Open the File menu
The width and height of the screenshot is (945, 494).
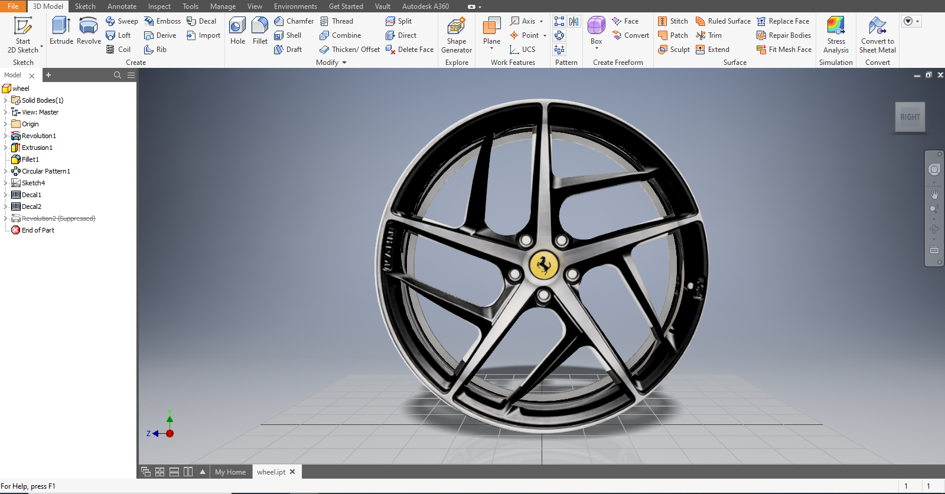[x=13, y=6]
